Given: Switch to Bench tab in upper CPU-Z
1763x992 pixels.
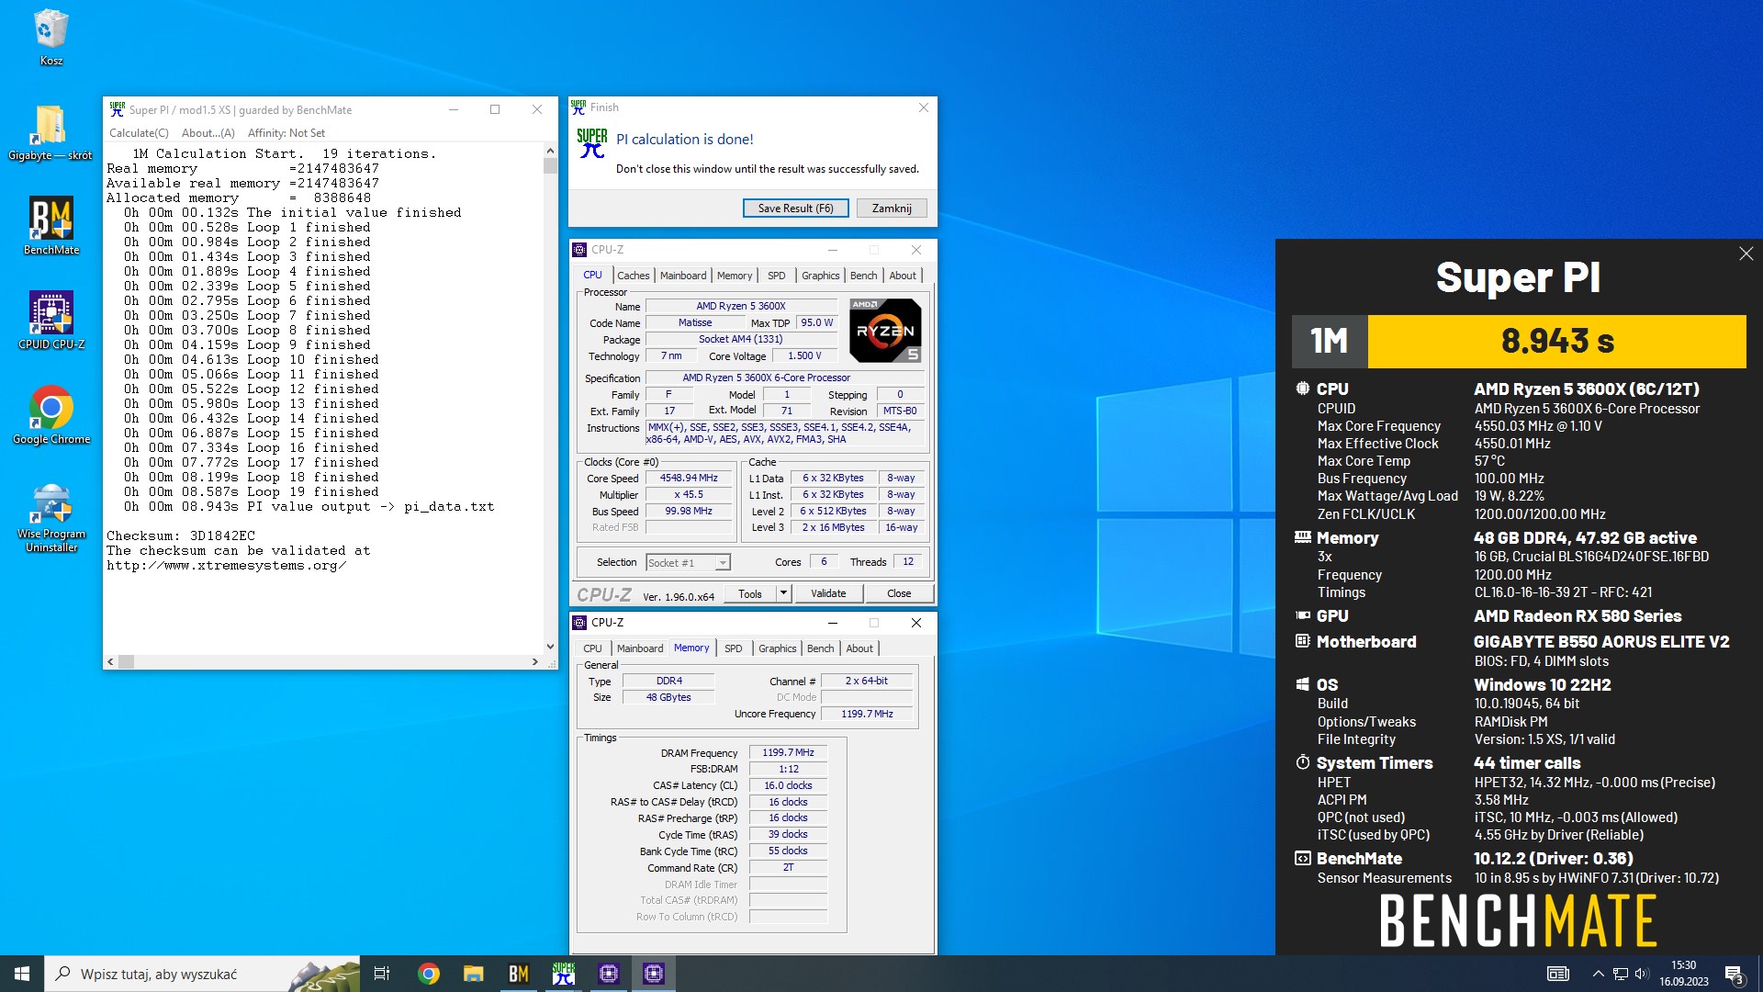Looking at the screenshot, I should point(863,276).
